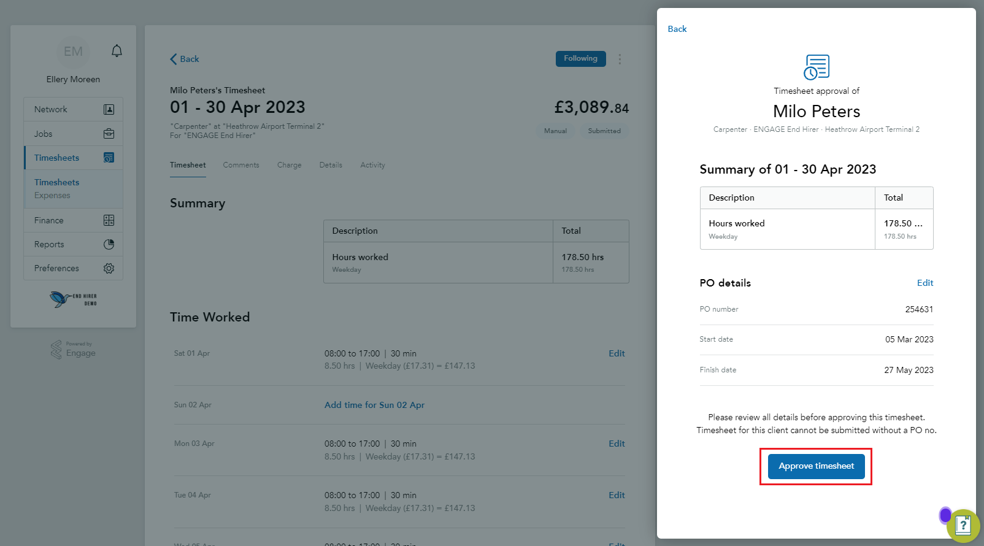Screen dimensions: 984x546
Task: Click the Manual status tag
Action: pos(555,131)
